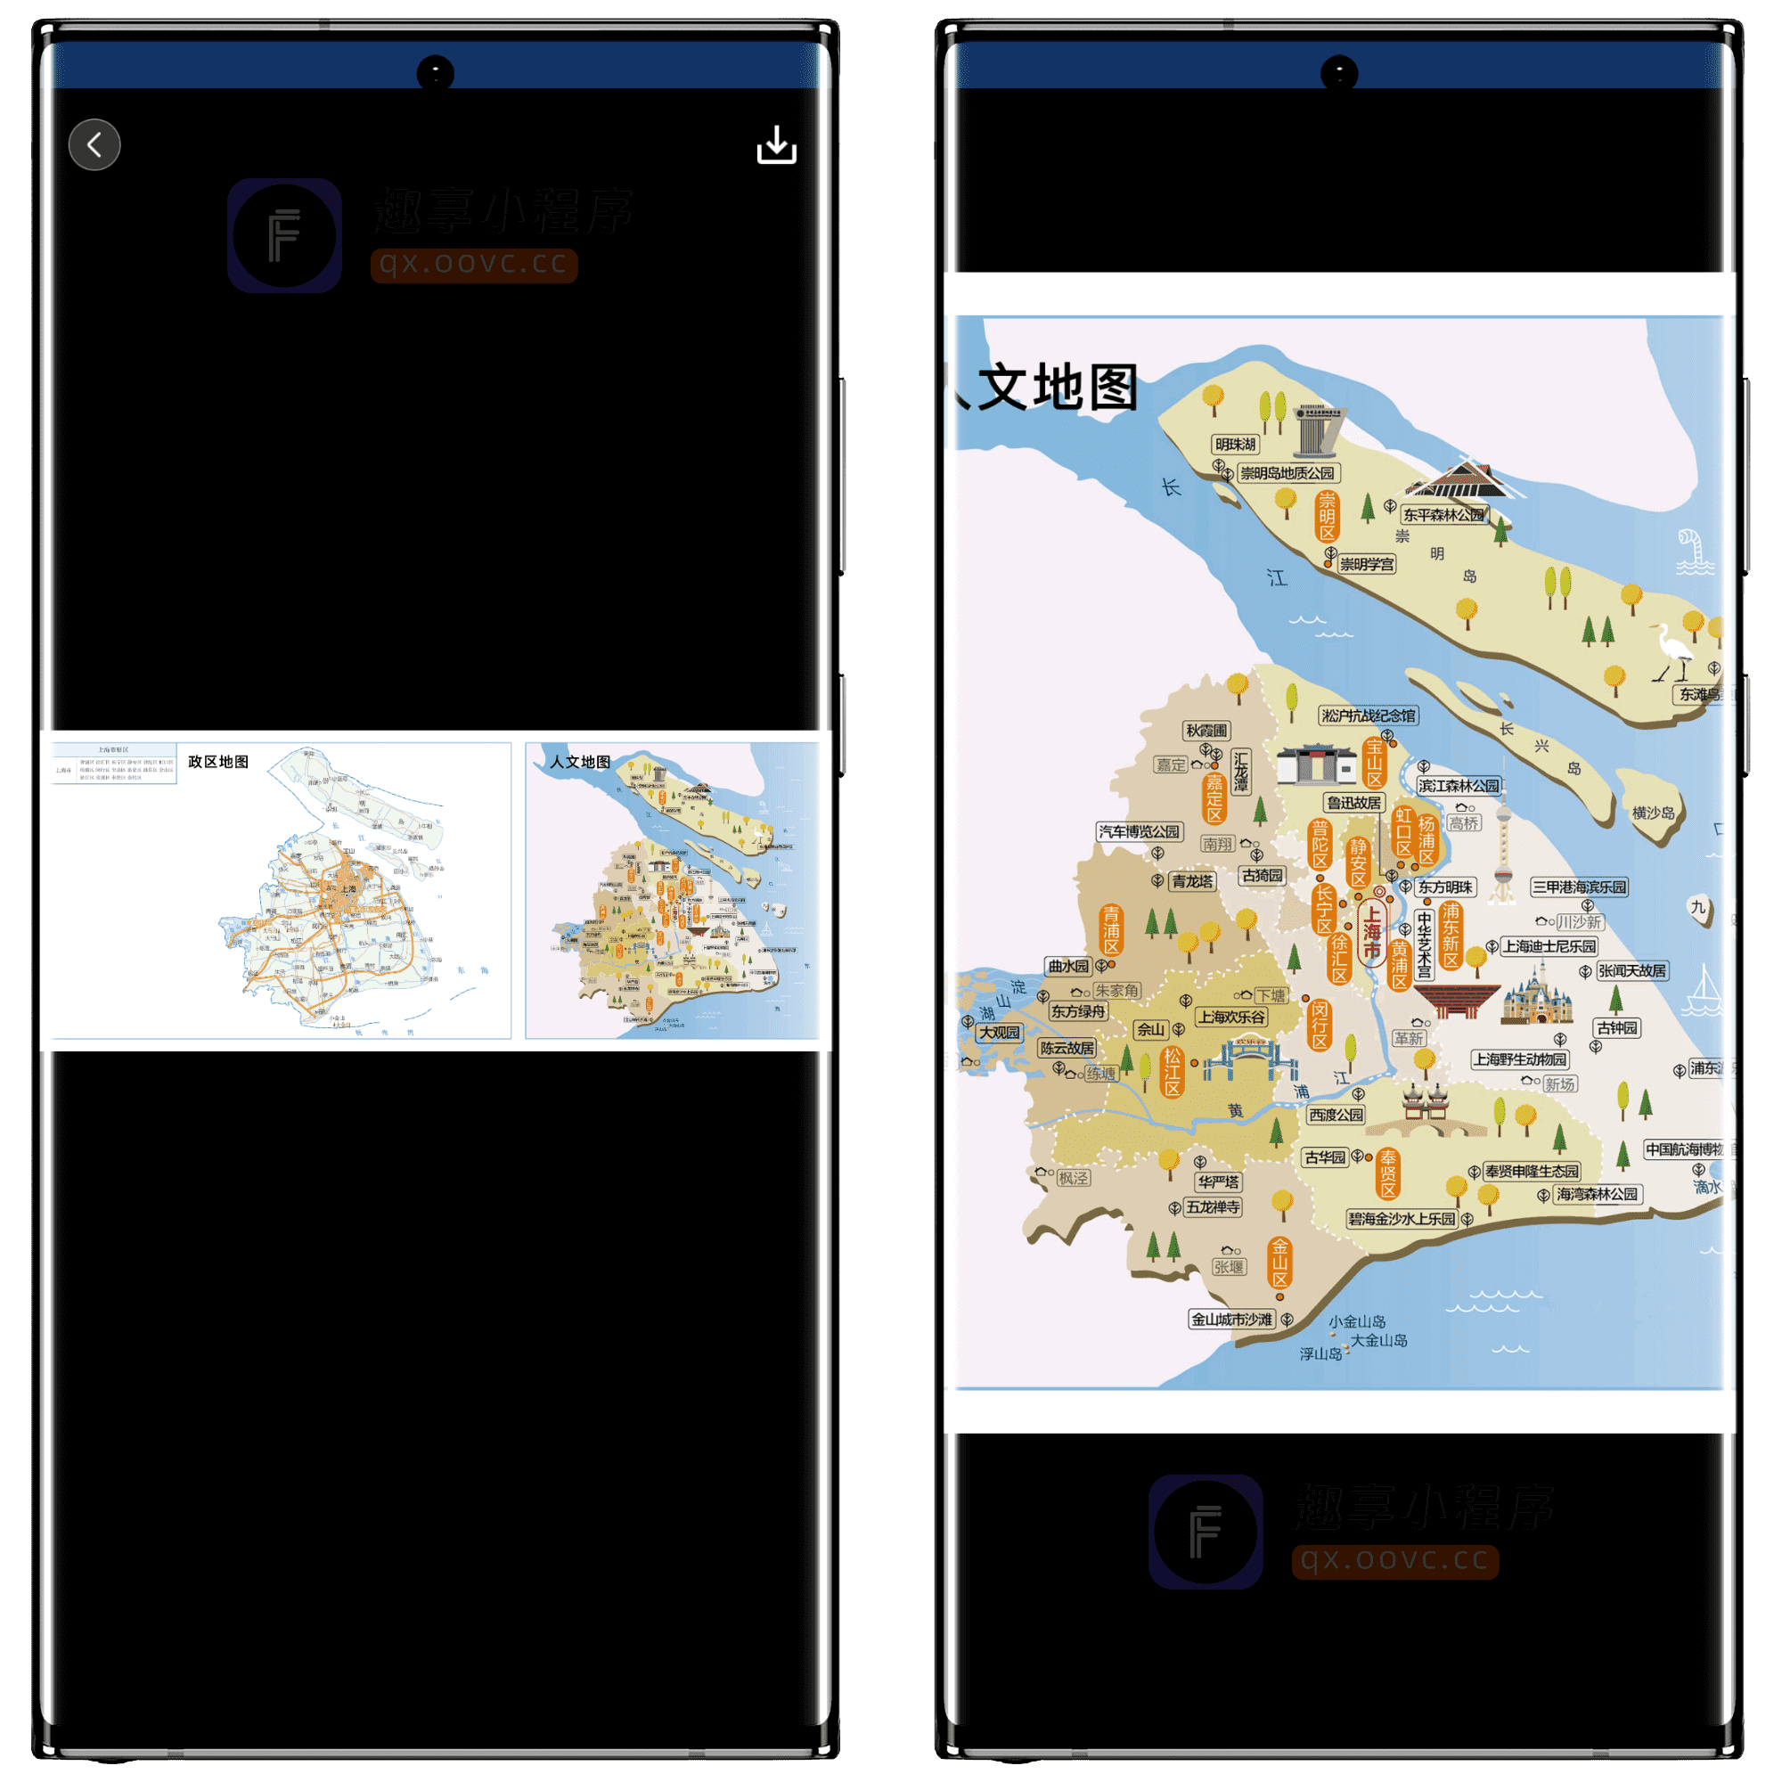The height and width of the screenshot is (1782, 1782).
Task: Click the 碧海金沙水上乐园 label
Action: pyautogui.click(x=1402, y=1220)
